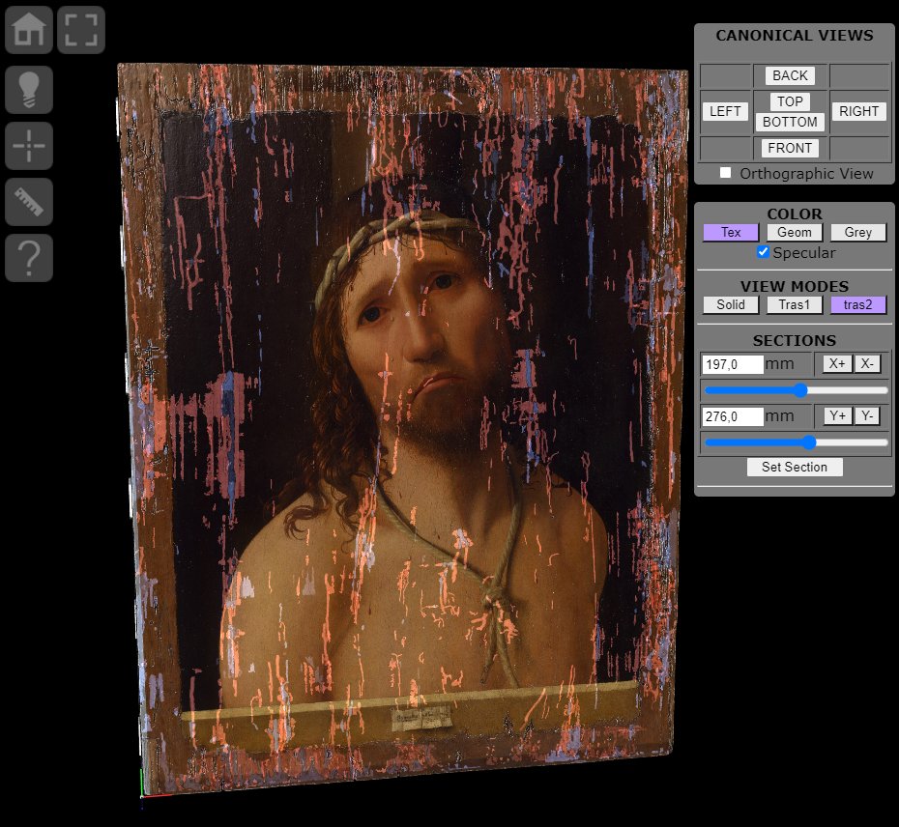
Task: Switch to the FRONT canonical view
Action: click(x=790, y=149)
